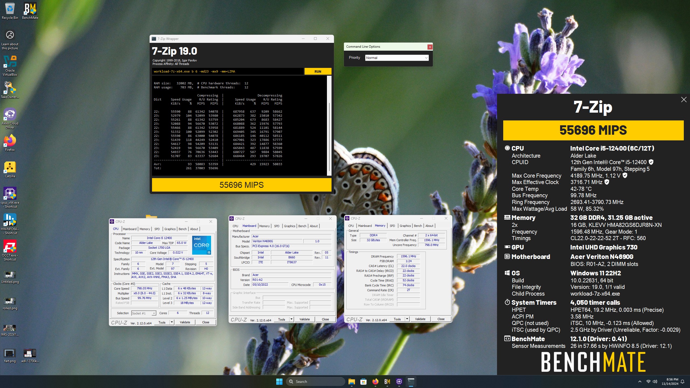Click Validate in left CPU-Z window

click(185, 322)
